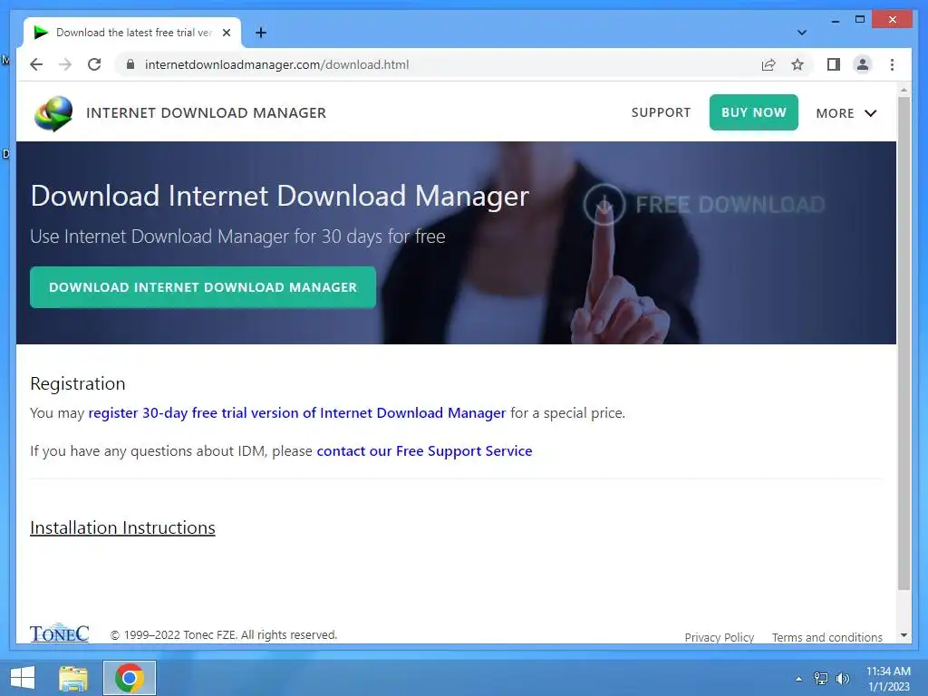Click the Tonec logo in the footer

(59, 633)
